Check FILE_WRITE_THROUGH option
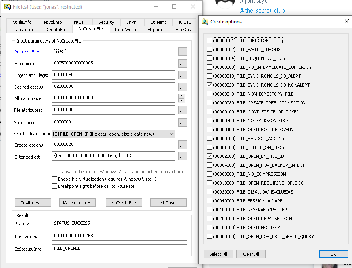Viewport: 352px width, 268px height. point(209,49)
